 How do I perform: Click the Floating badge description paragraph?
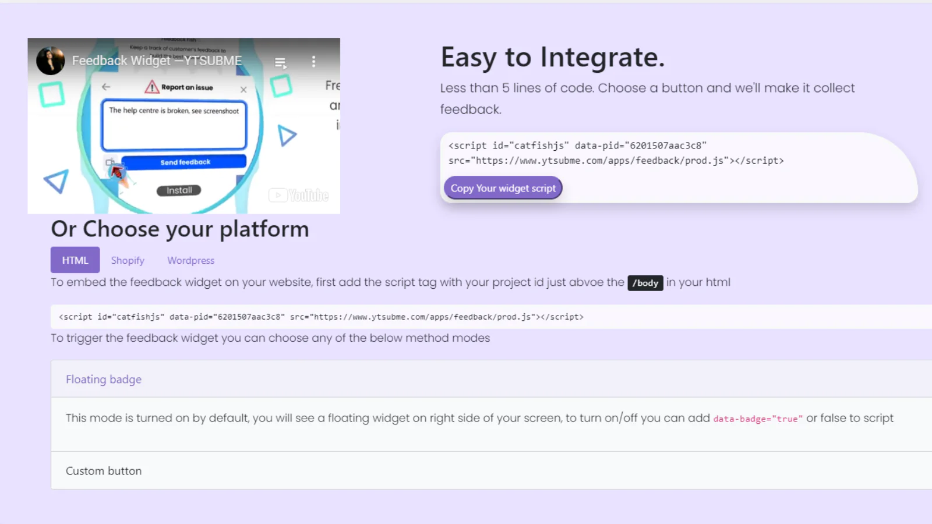pos(479,418)
